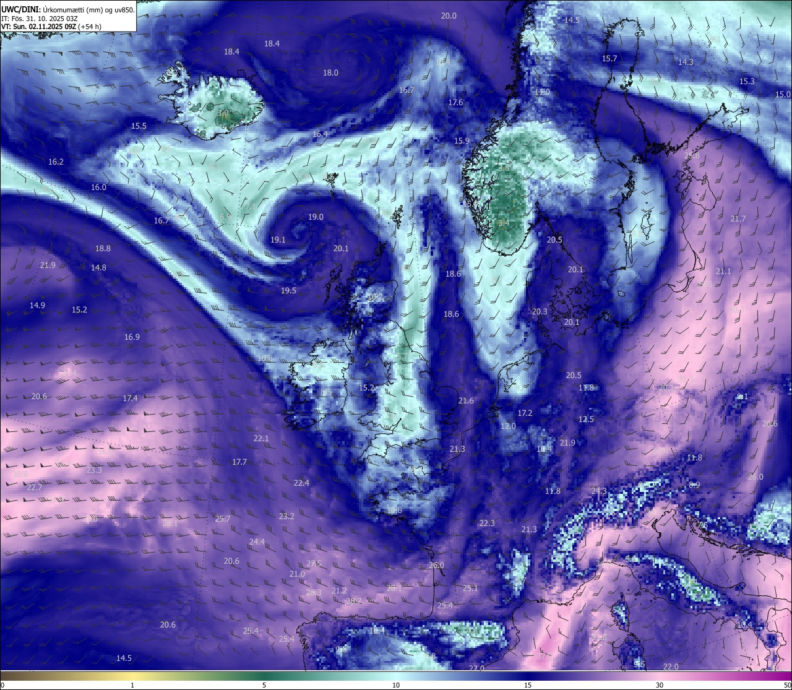Click the 15.7 value label
The width and height of the screenshot is (792, 690).
609,58
